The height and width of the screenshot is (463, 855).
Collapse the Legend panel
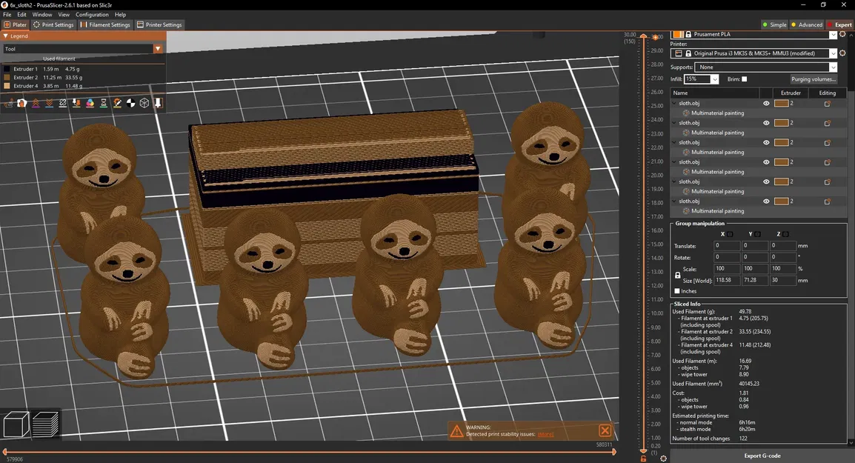(7, 36)
